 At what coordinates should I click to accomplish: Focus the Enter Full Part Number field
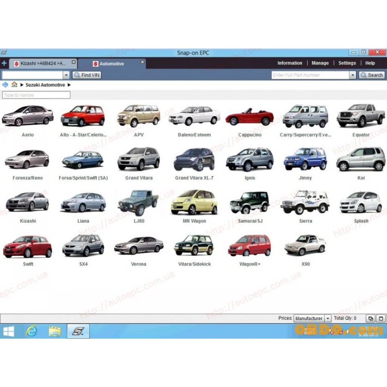coord(311,75)
